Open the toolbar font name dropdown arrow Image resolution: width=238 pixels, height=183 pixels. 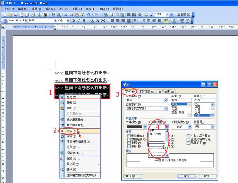click(x=55, y=21)
